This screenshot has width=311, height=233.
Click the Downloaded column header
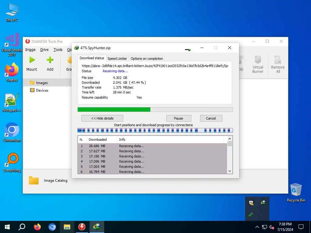102,140
